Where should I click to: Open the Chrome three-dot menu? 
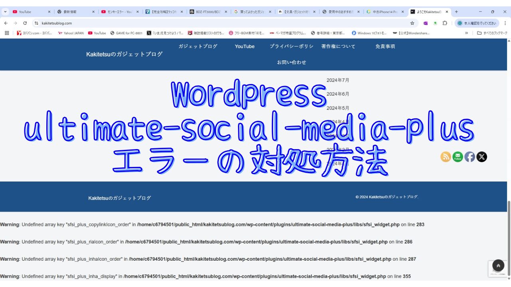point(506,23)
